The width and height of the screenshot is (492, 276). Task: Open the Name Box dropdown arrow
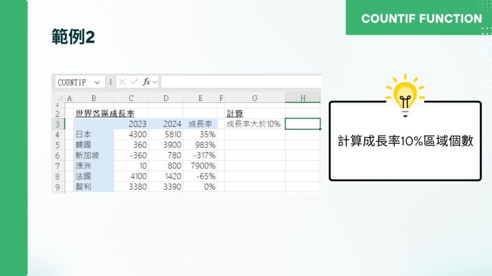[x=97, y=82]
